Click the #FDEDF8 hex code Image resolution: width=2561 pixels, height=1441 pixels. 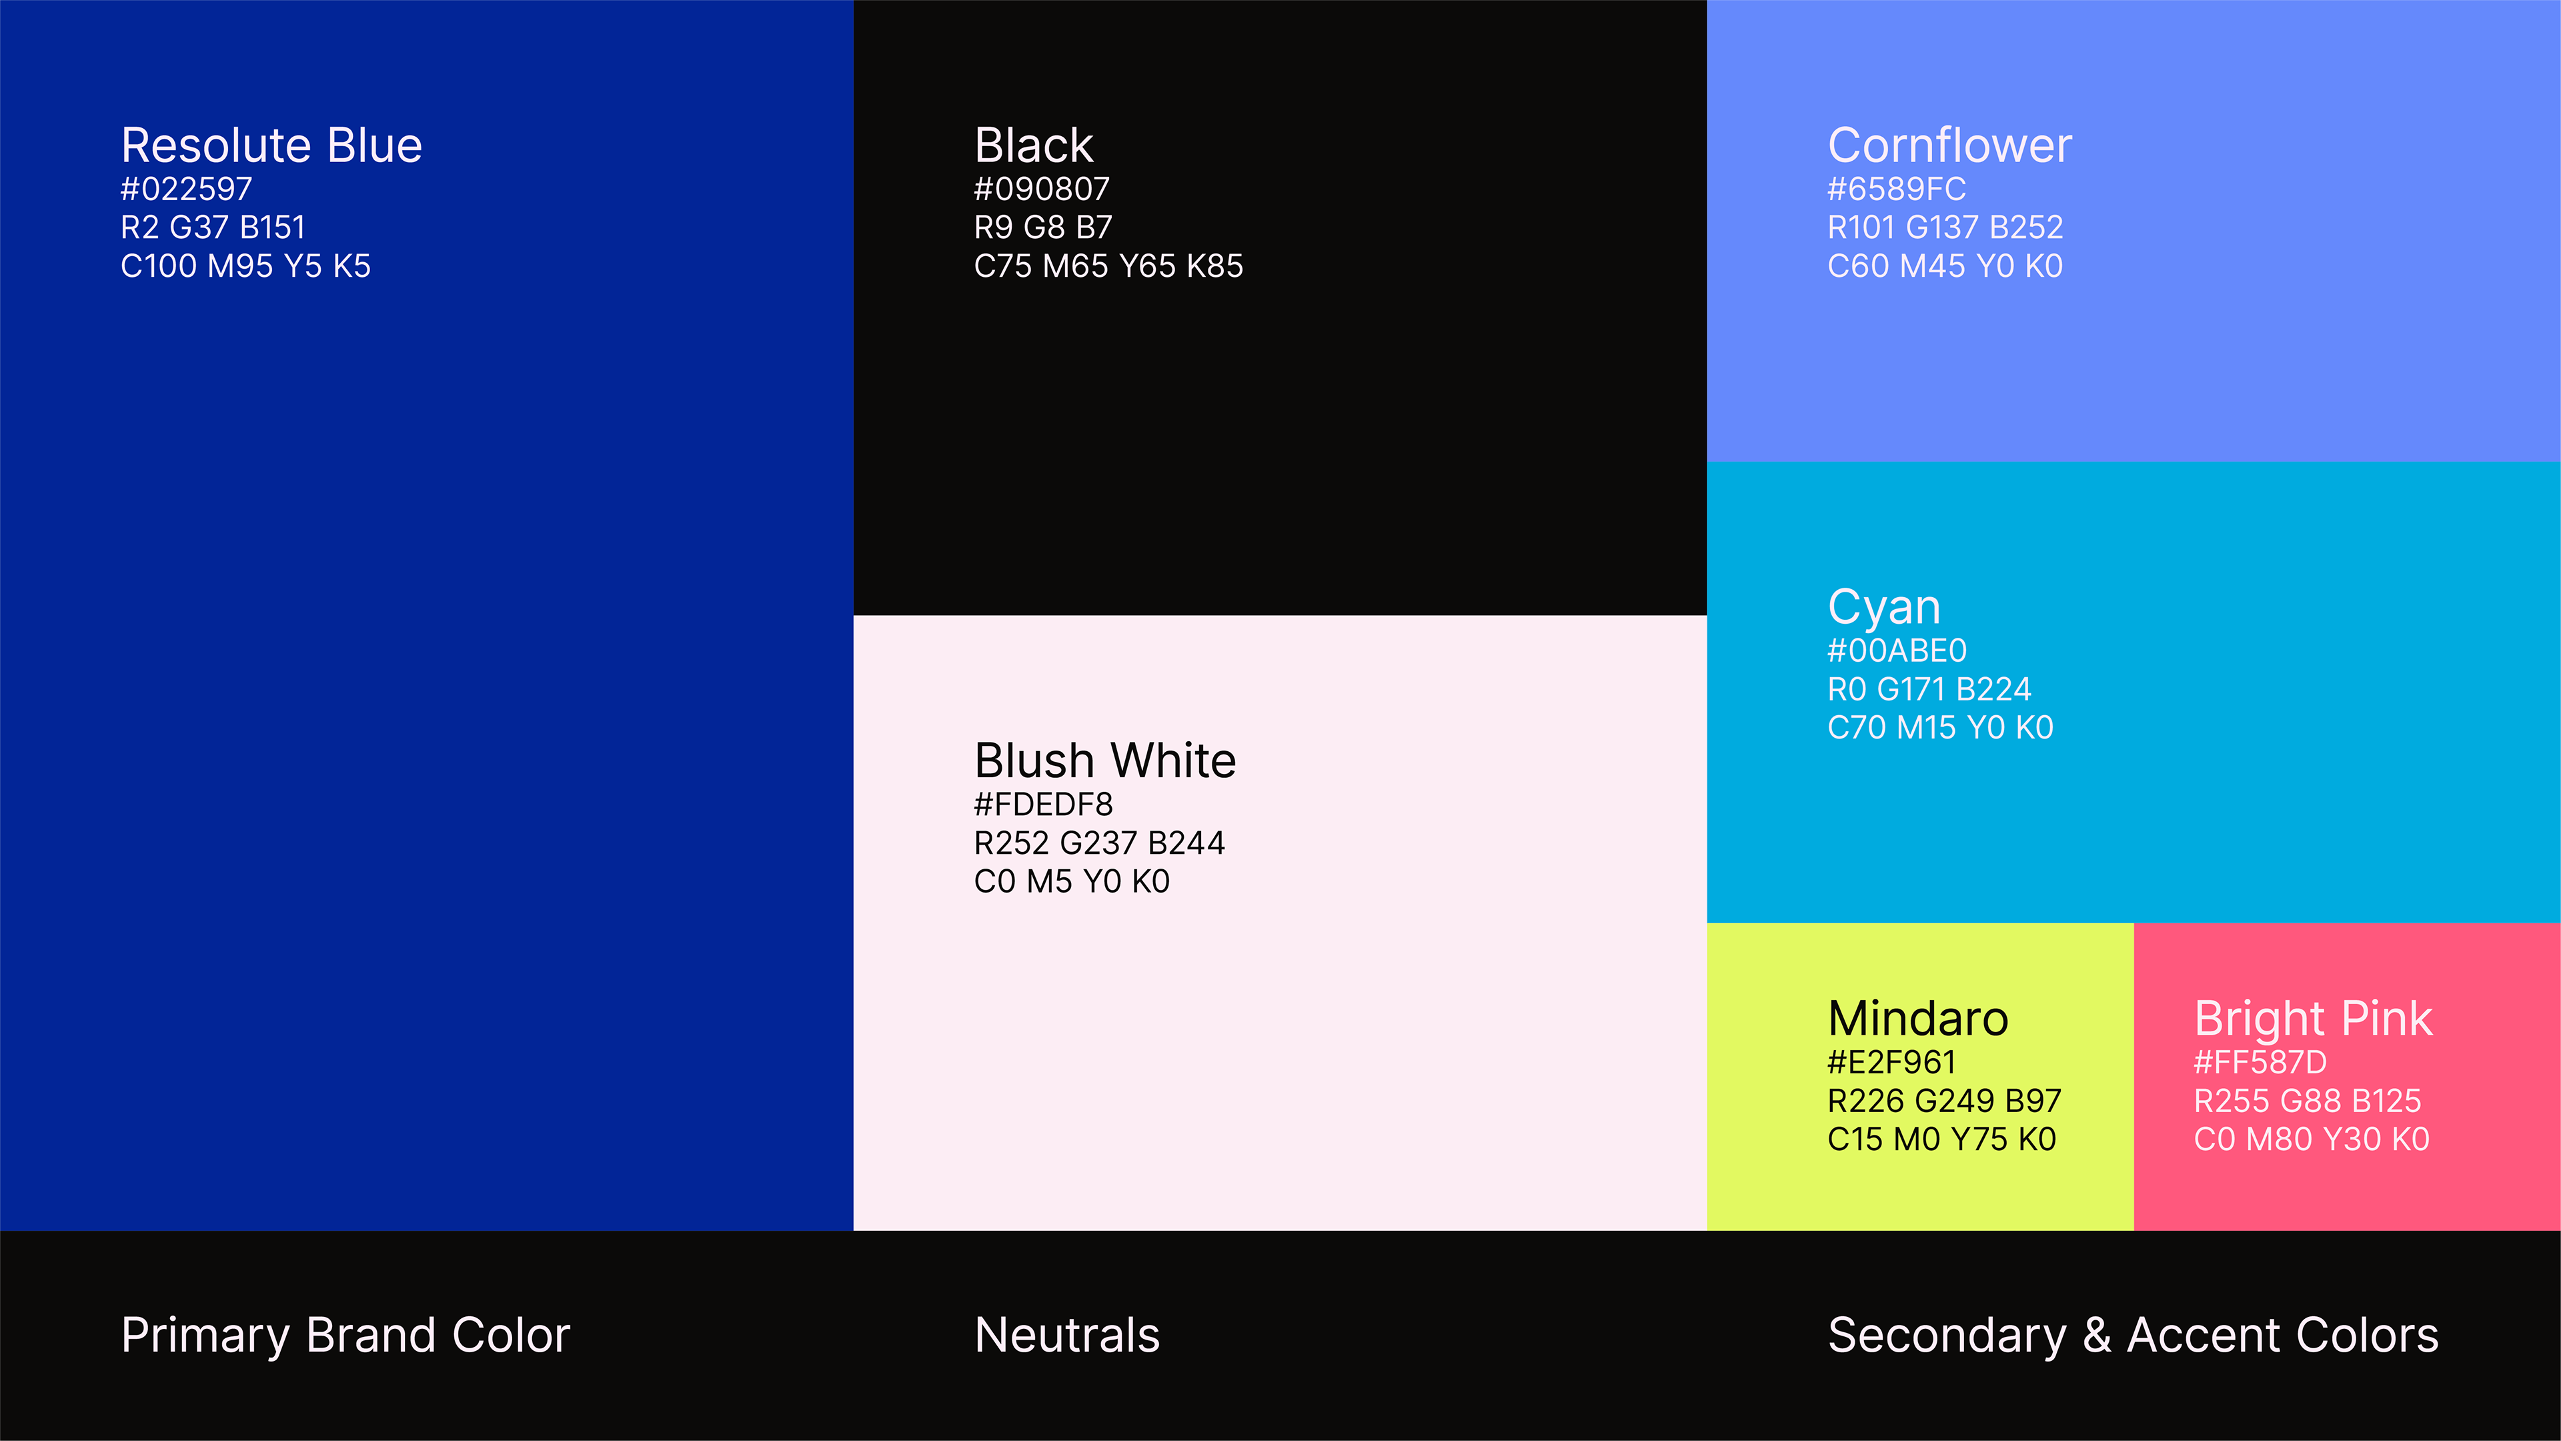1043,805
